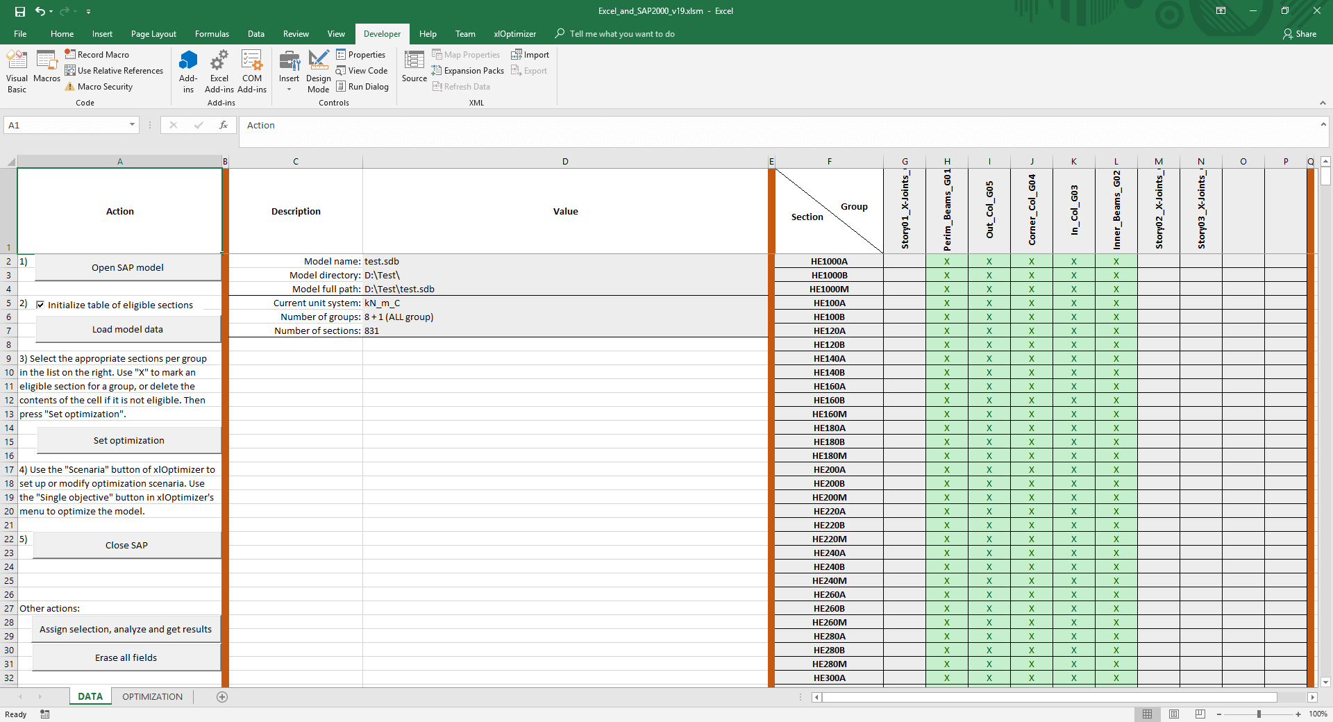1333x722 pixels.
Task: Switch to Page Layout view
Action: click(x=1174, y=714)
